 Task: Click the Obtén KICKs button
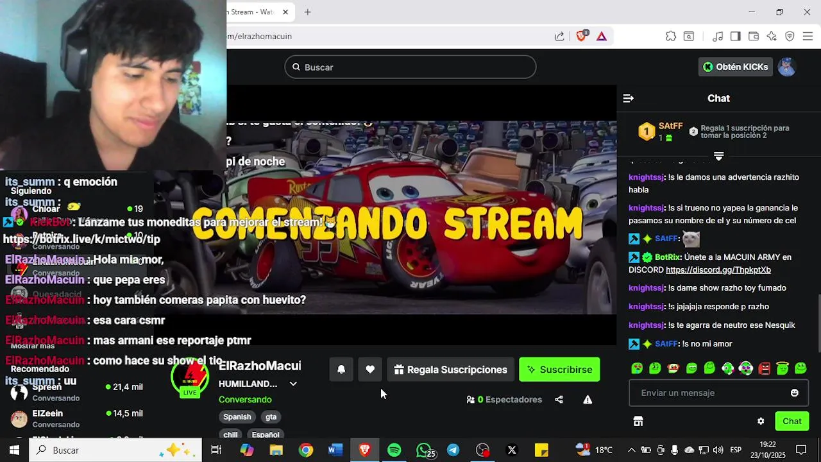[735, 67]
